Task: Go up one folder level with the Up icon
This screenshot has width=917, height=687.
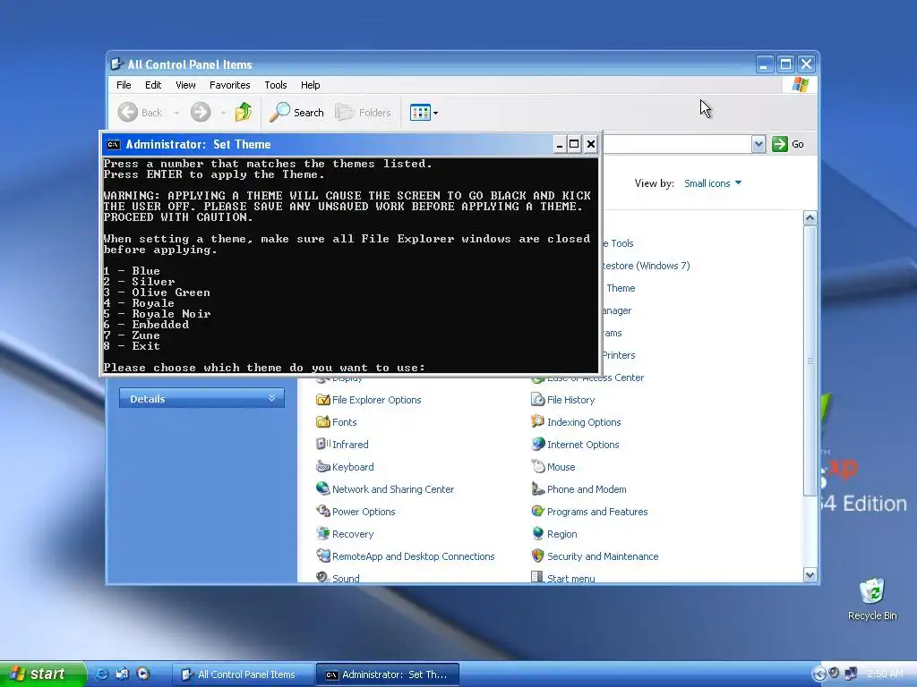Action: tap(244, 112)
